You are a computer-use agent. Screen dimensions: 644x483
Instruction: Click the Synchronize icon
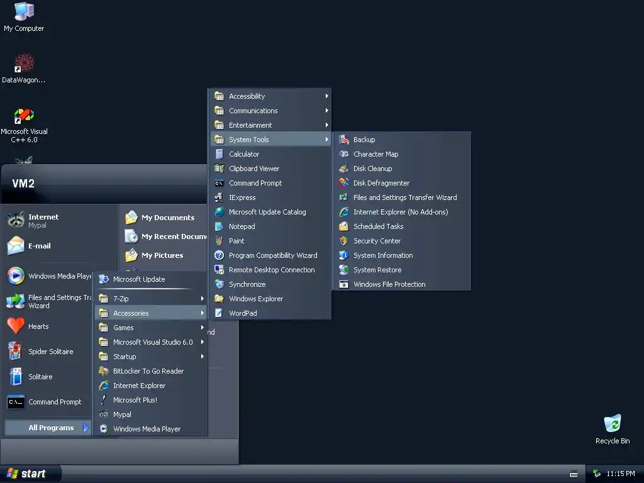[219, 284]
